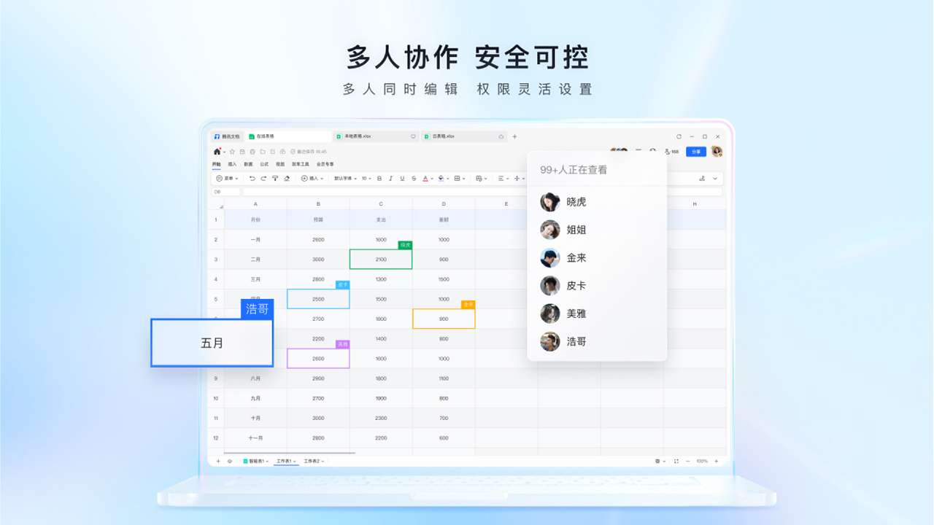
Task: Switch to the 效率工具 ribbon tab
Action: click(301, 164)
